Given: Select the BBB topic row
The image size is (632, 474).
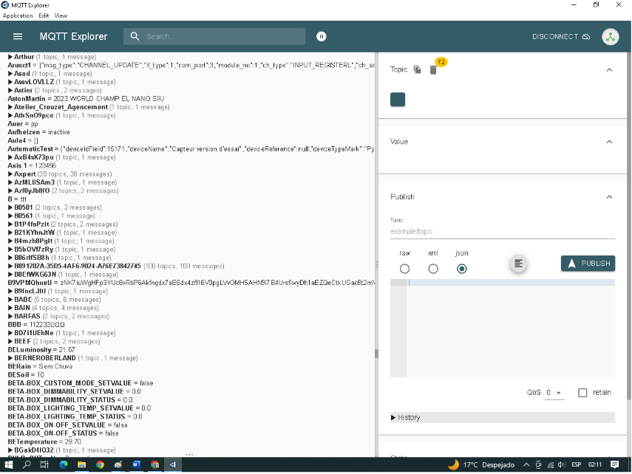Looking at the screenshot, I should (x=36, y=325).
